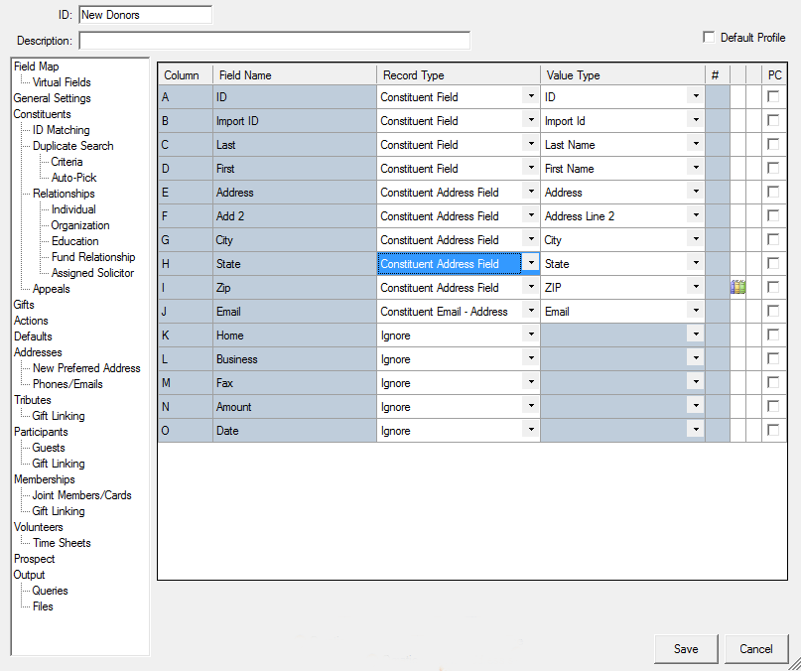The height and width of the screenshot is (671, 801).
Task: Click the Save button
Action: (x=686, y=649)
